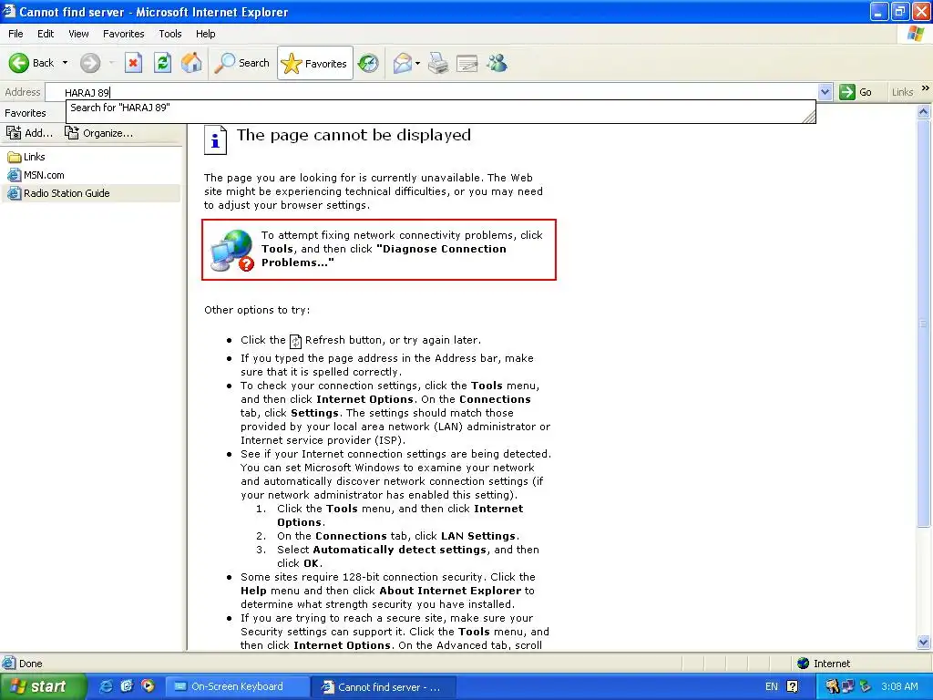Click the network diagnose globe icon
The height and width of the screenshot is (700, 933).
pos(232,251)
